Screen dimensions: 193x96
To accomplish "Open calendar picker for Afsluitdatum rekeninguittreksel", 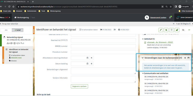I will pos(87,58).
